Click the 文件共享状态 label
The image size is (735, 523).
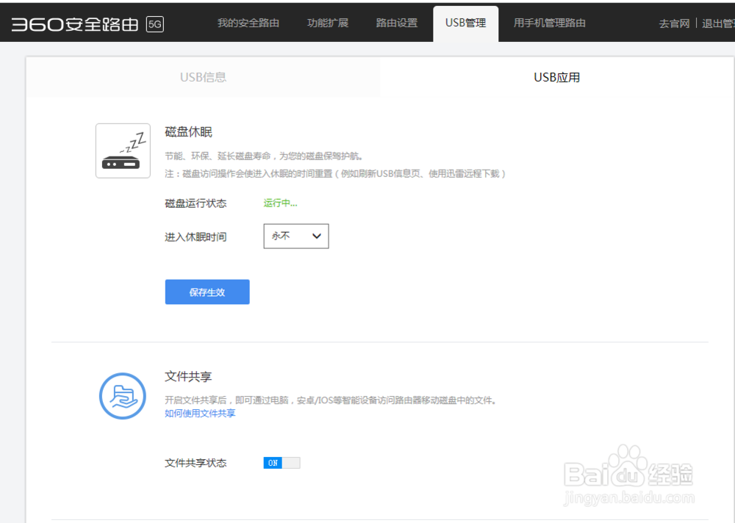[196, 463]
